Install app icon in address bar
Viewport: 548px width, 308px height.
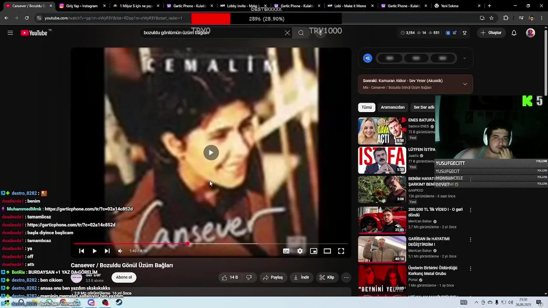[482, 18]
